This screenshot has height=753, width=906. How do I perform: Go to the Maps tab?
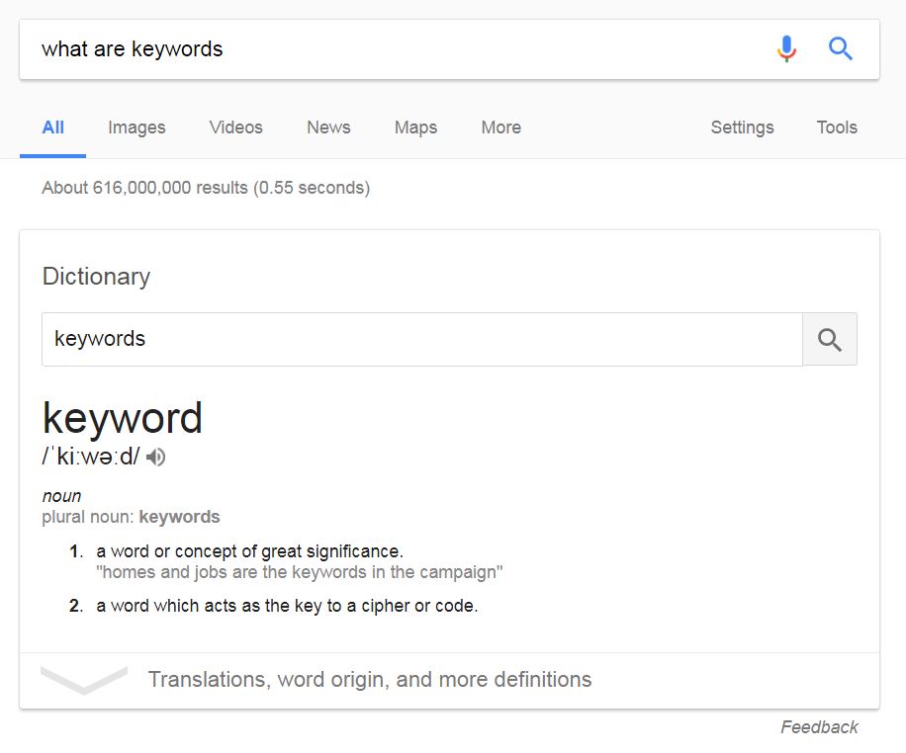[x=415, y=127]
